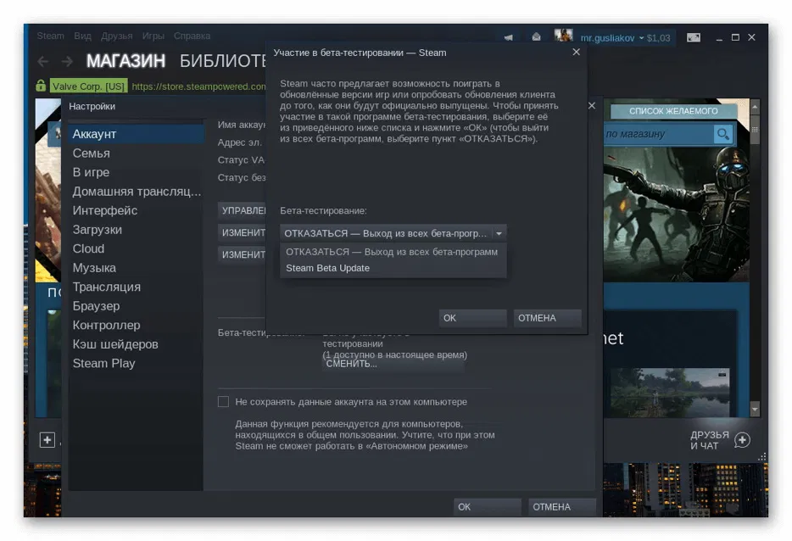Open Friends and Chat with the plus icon
The image size is (792, 541).
coord(741,441)
